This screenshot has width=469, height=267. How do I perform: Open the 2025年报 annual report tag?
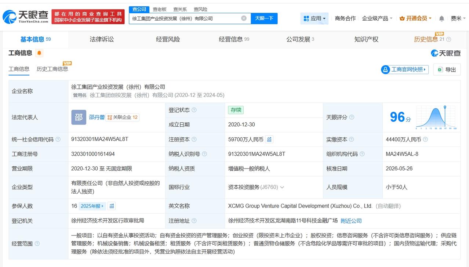tap(92, 206)
